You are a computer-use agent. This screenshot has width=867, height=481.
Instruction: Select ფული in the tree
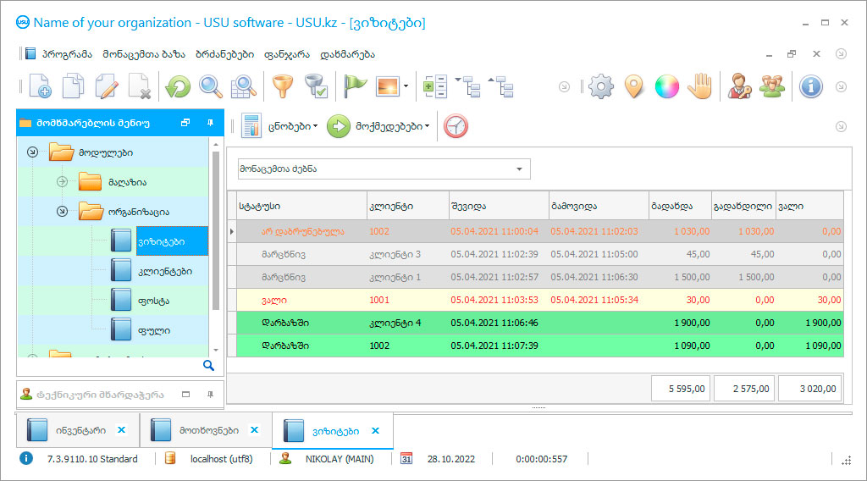[x=154, y=330]
